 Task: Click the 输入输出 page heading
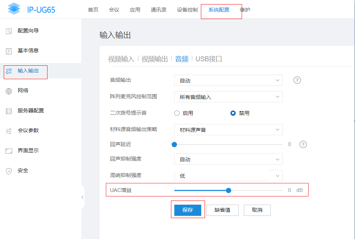115,35
